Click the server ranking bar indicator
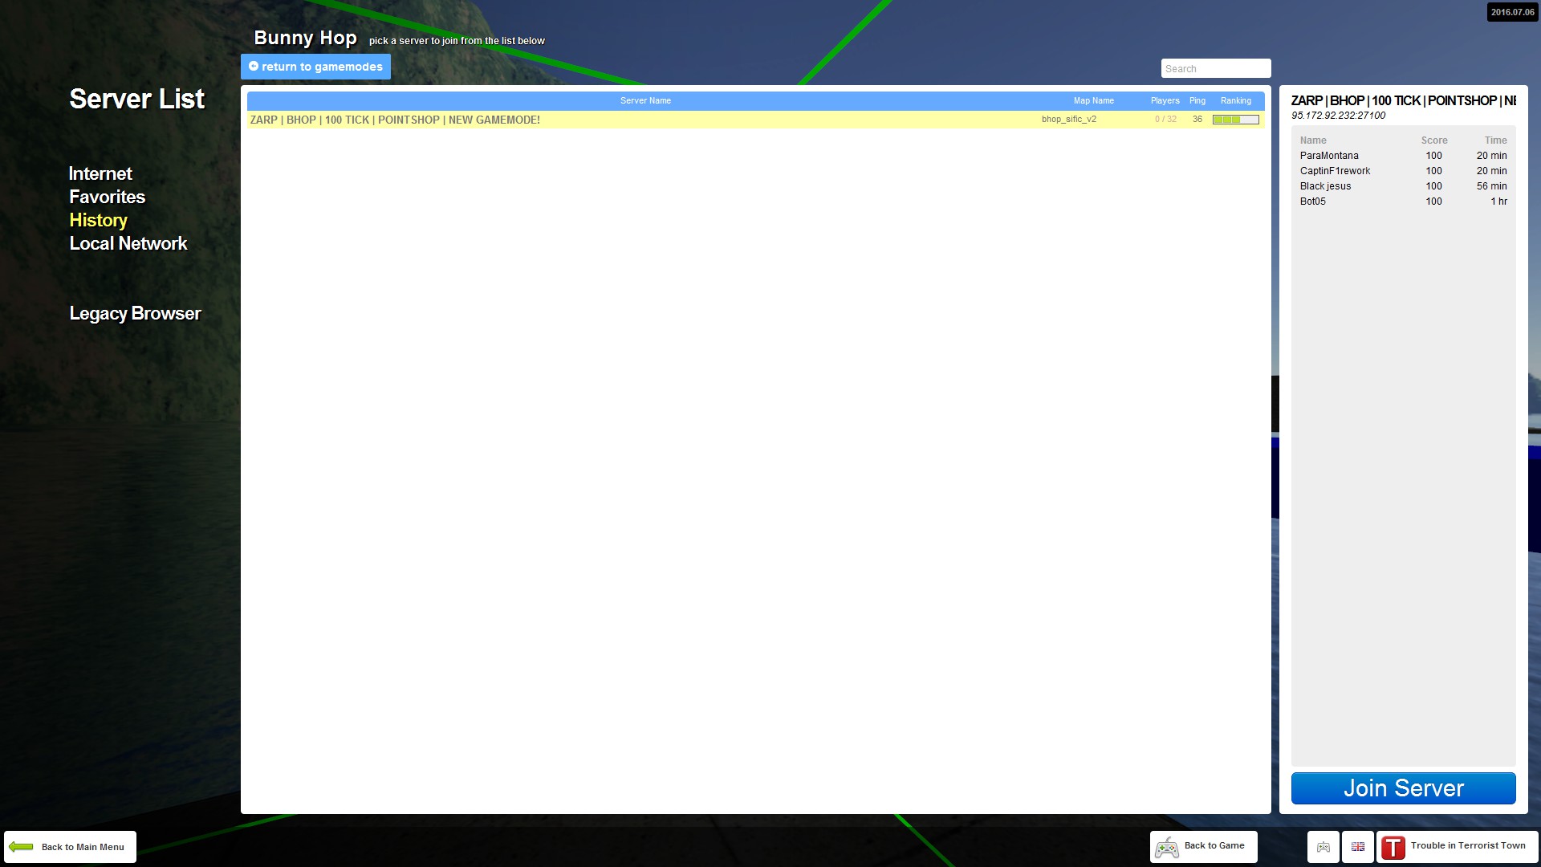This screenshot has height=867, width=1541. pos(1236,120)
